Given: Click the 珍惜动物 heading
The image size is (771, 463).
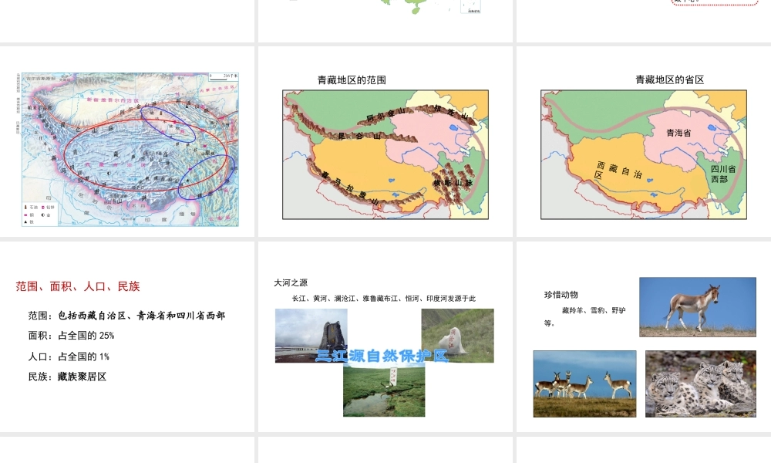Looking at the screenshot, I should (561, 295).
